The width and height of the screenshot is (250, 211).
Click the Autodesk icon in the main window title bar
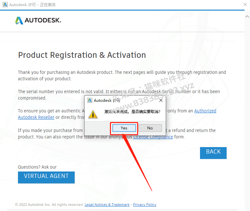(x=5, y=4)
